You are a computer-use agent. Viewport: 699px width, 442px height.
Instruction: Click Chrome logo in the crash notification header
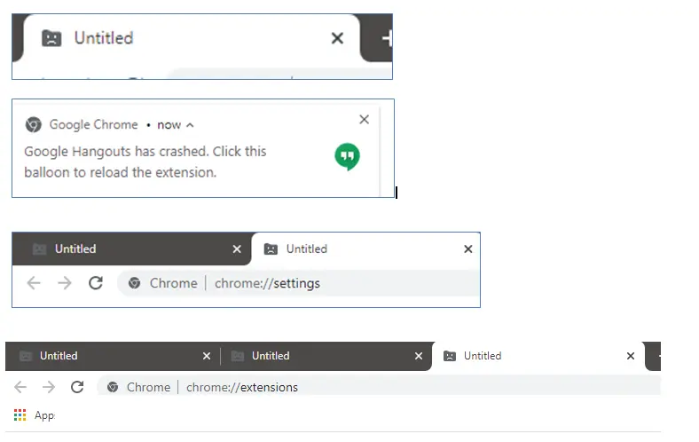pyautogui.click(x=34, y=125)
